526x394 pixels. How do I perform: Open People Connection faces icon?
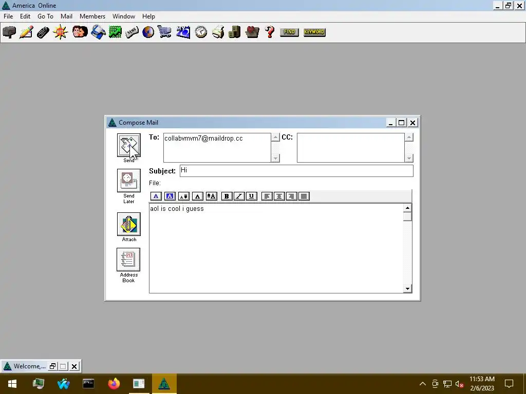coord(80,32)
